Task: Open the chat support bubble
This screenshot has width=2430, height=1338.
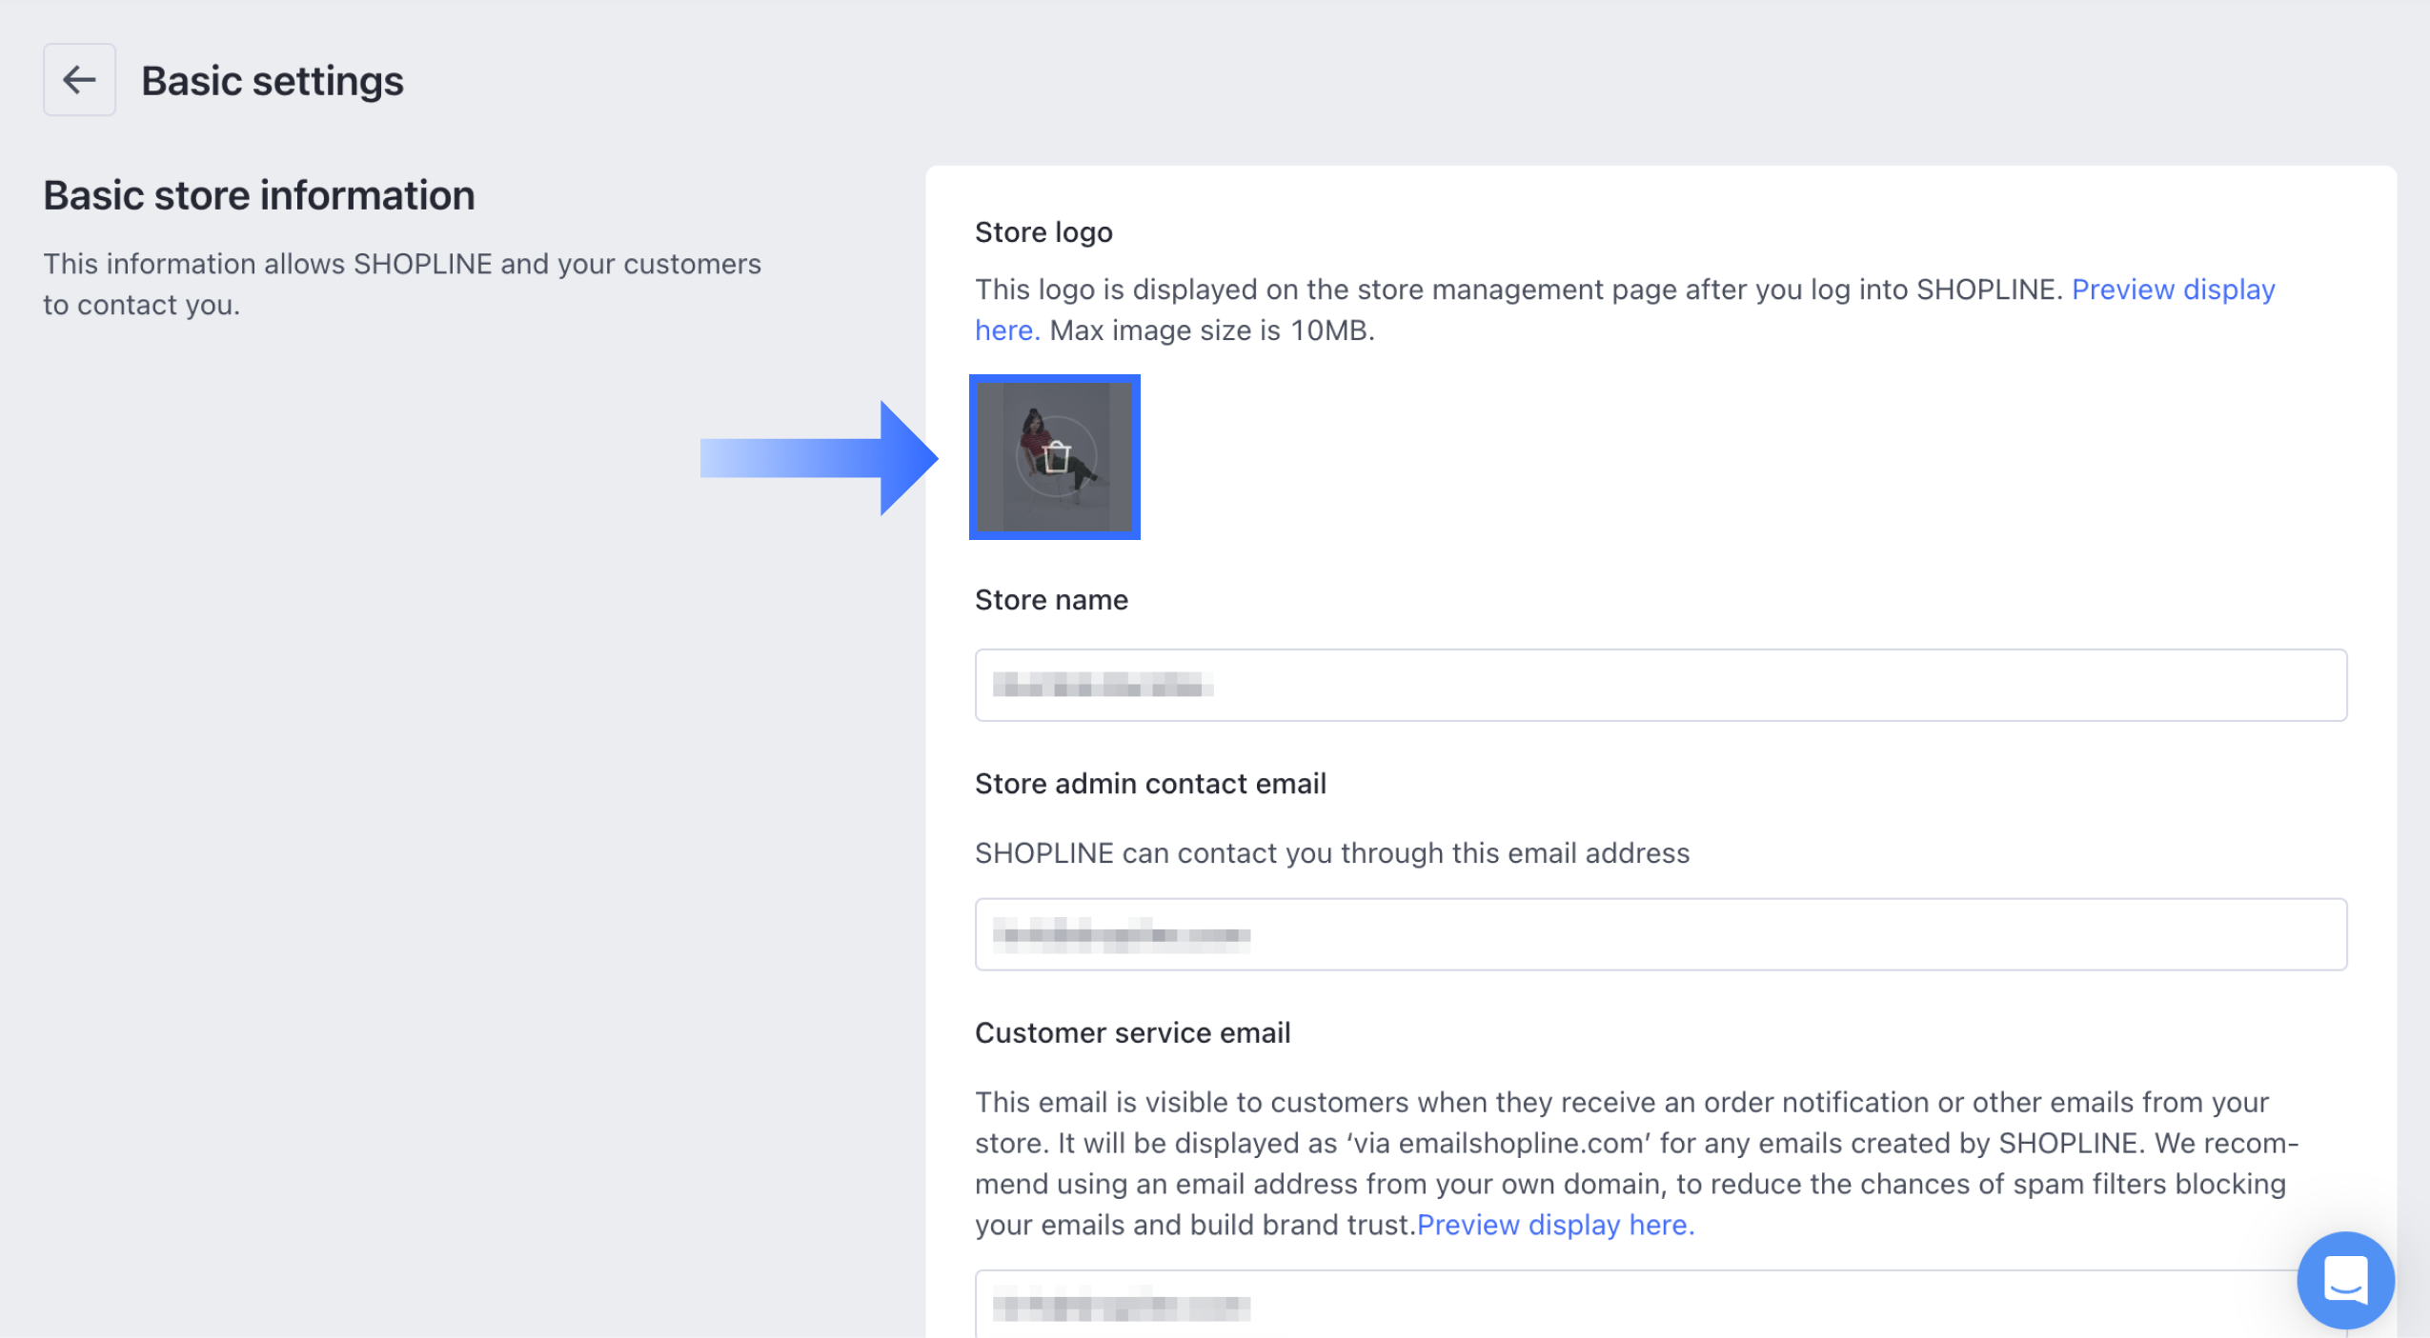Action: click(2345, 1279)
